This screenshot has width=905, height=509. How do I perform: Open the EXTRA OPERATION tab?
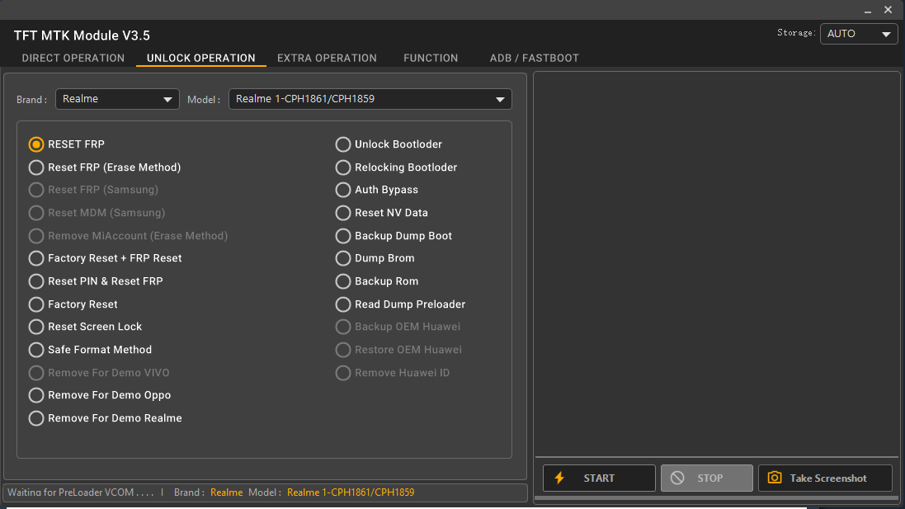327,58
